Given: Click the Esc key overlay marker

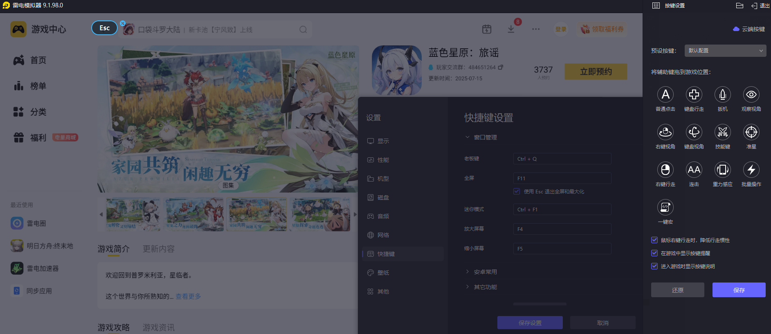Looking at the screenshot, I should click(105, 28).
